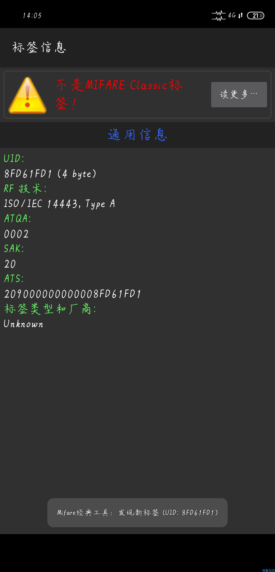
Task: Tap the ATQA value 0002
Action: coord(17,234)
